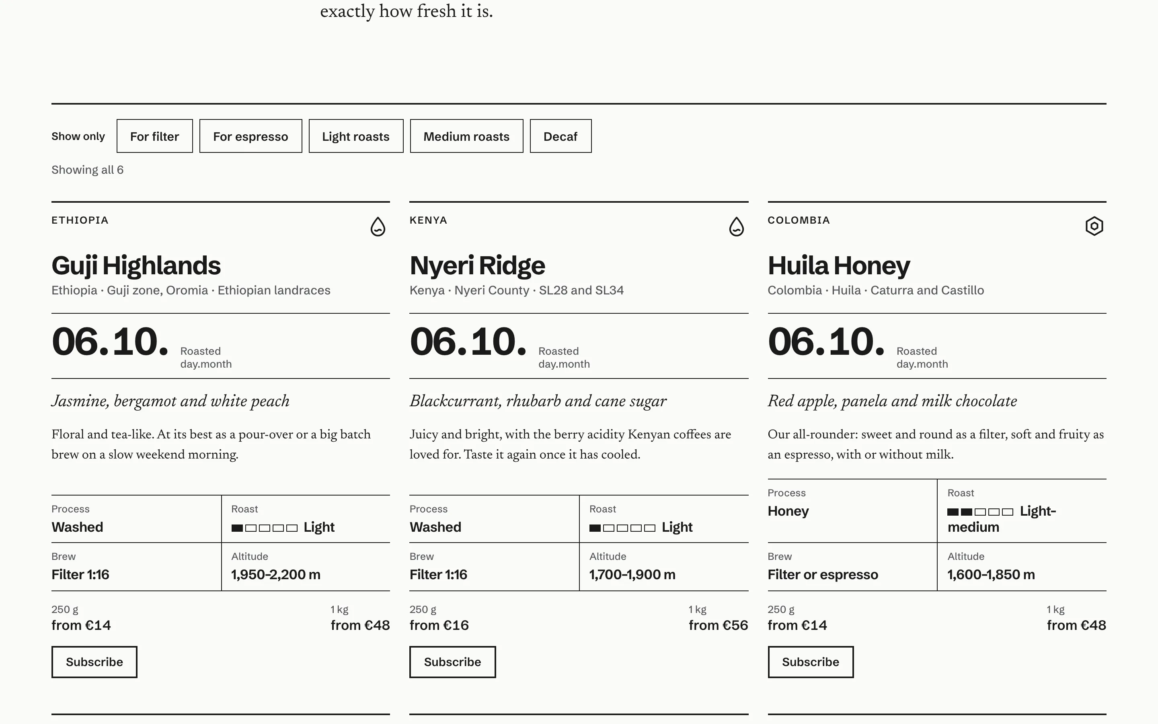Open the Nyeri Ridge title
Viewport: 1158px width, 724px height.
click(x=477, y=266)
